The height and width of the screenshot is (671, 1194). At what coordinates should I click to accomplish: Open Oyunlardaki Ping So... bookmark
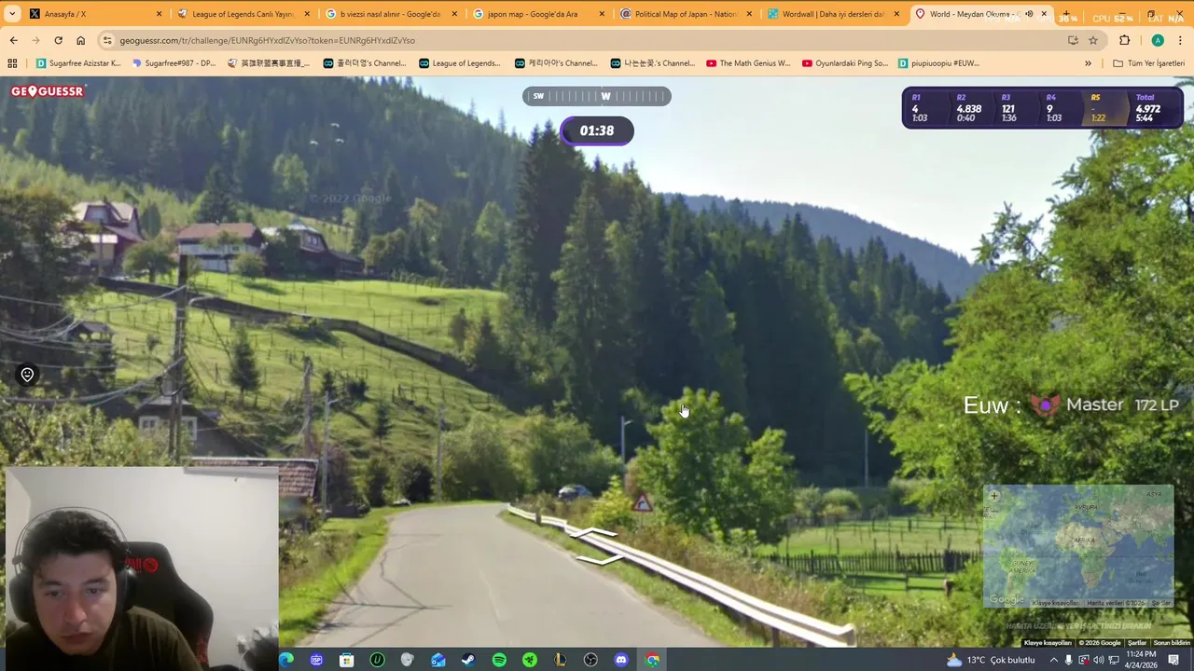tap(844, 63)
